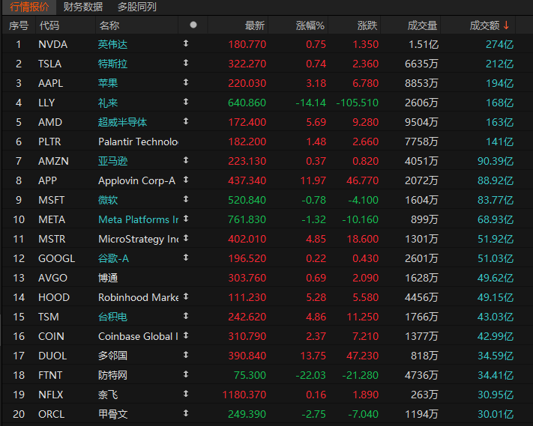533x426 pixels.
Task: Click the -22.03 change percent cell
Action: [x=310, y=375]
